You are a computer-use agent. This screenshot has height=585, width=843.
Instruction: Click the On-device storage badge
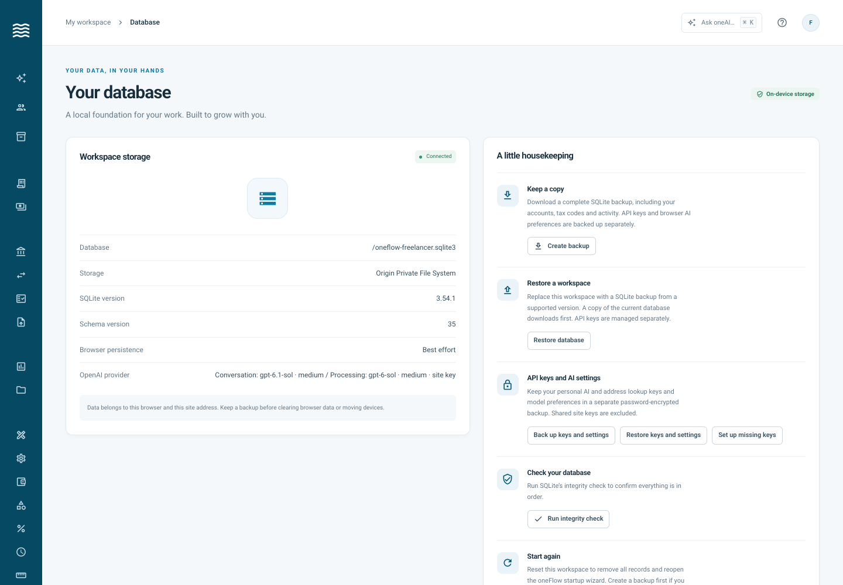pyautogui.click(x=785, y=94)
